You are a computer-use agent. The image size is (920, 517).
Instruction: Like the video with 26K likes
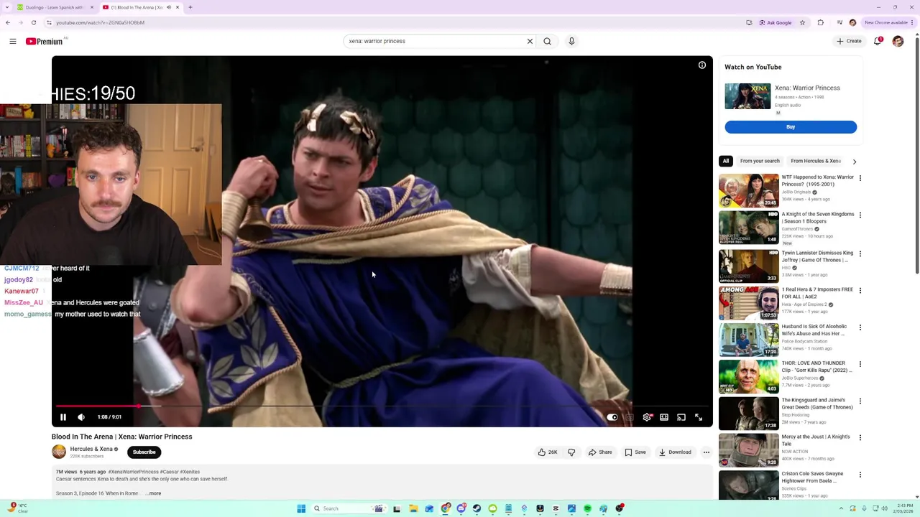[x=548, y=452]
